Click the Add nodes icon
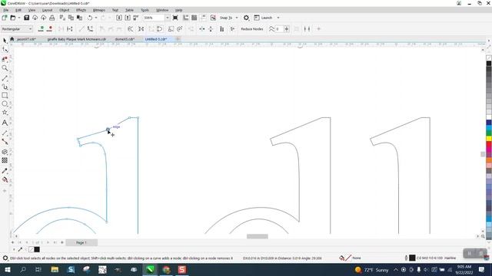 tap(41, 29)
